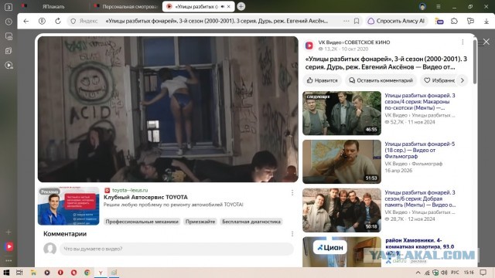Viewport: 495px width, 278px height.
Task: Open File Explorer from taskbar
Action: pos(33,273)
